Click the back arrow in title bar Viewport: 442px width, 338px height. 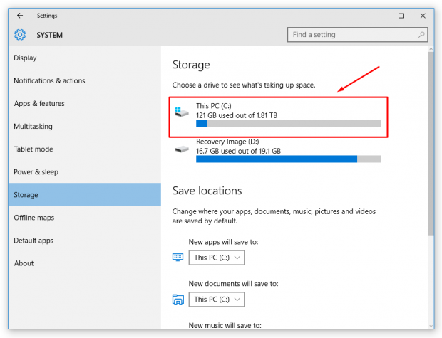[20, 16]
